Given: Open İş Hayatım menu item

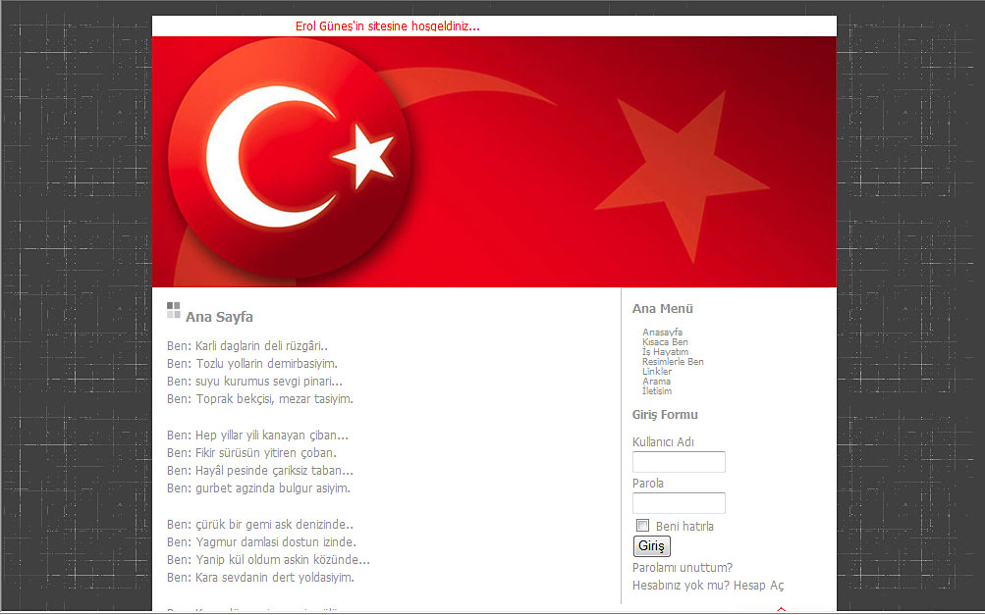Looking at the screenshot, I should point(665,352).
